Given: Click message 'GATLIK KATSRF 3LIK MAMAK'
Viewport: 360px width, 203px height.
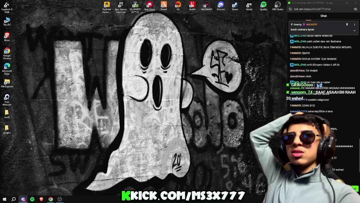Looking at the screenshot, I should click(319, 59).
